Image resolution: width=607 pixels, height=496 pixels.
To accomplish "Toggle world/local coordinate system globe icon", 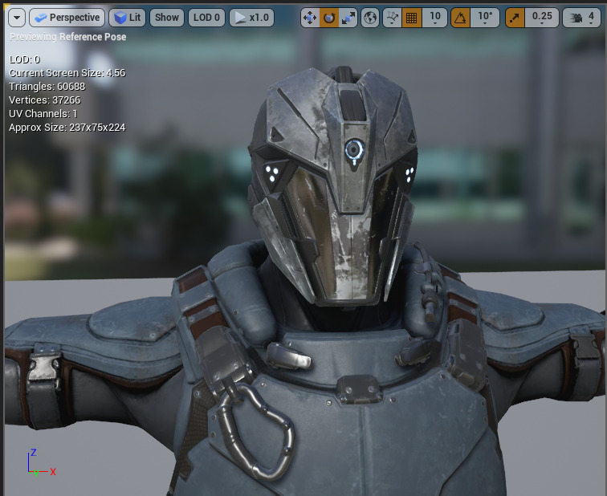I will click(370, 17).
